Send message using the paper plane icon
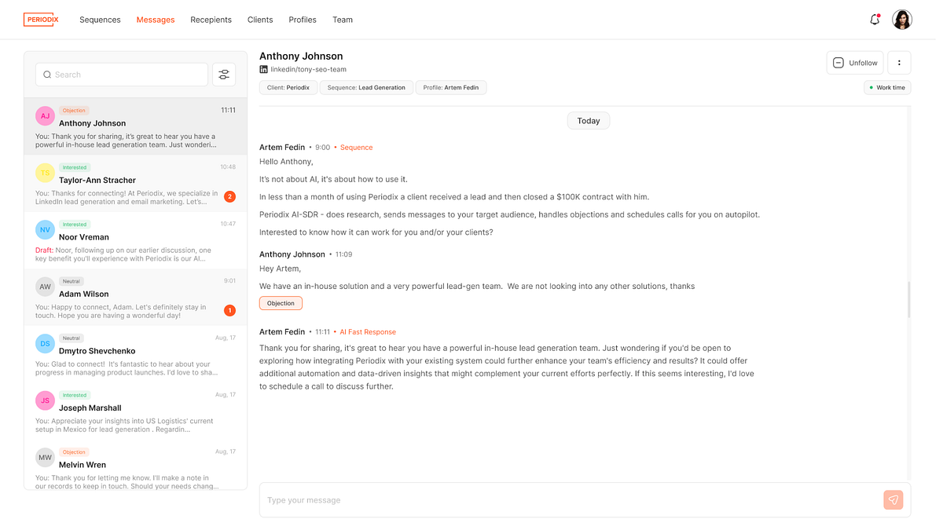Image resolution: width=943 pixels, height=530 pixels. tap(893, 499)
